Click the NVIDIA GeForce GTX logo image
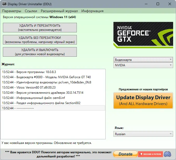 143,35
